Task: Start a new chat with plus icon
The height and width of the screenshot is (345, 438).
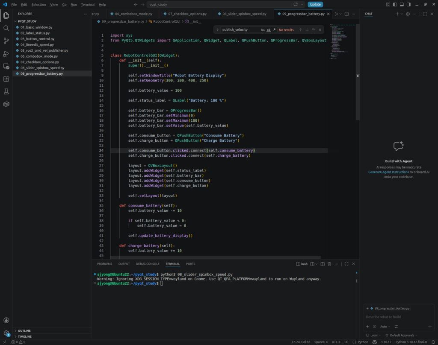Action: pos(397,14)
